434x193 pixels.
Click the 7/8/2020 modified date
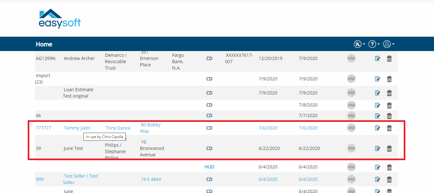point(308,105)
